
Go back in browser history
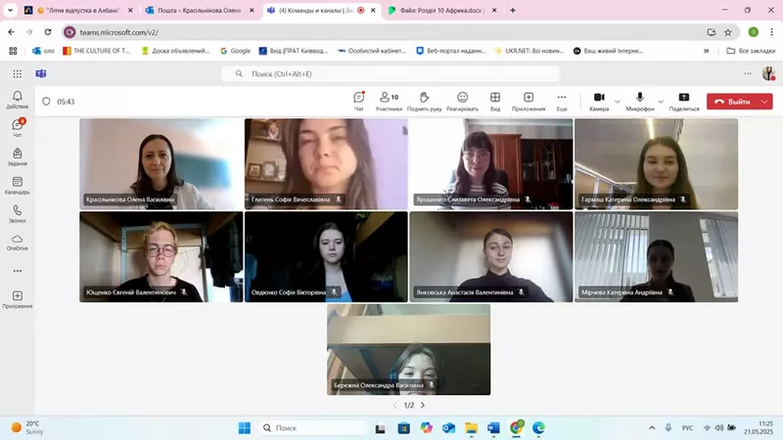pos(12,32)
